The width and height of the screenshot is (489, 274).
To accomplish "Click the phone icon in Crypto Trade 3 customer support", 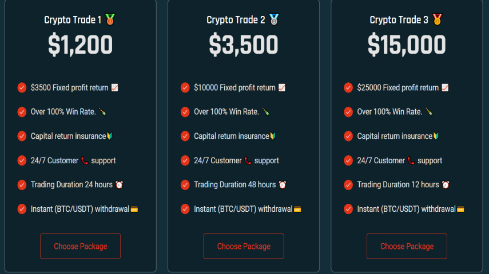I will (411, 160).
